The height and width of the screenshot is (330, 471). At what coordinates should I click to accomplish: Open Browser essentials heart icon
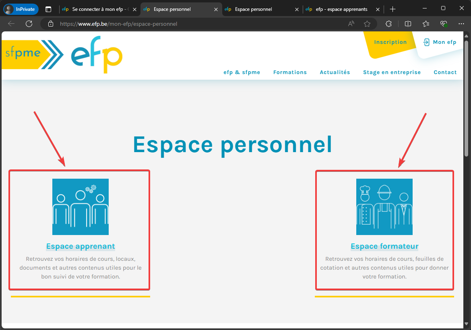click(444, 24)
